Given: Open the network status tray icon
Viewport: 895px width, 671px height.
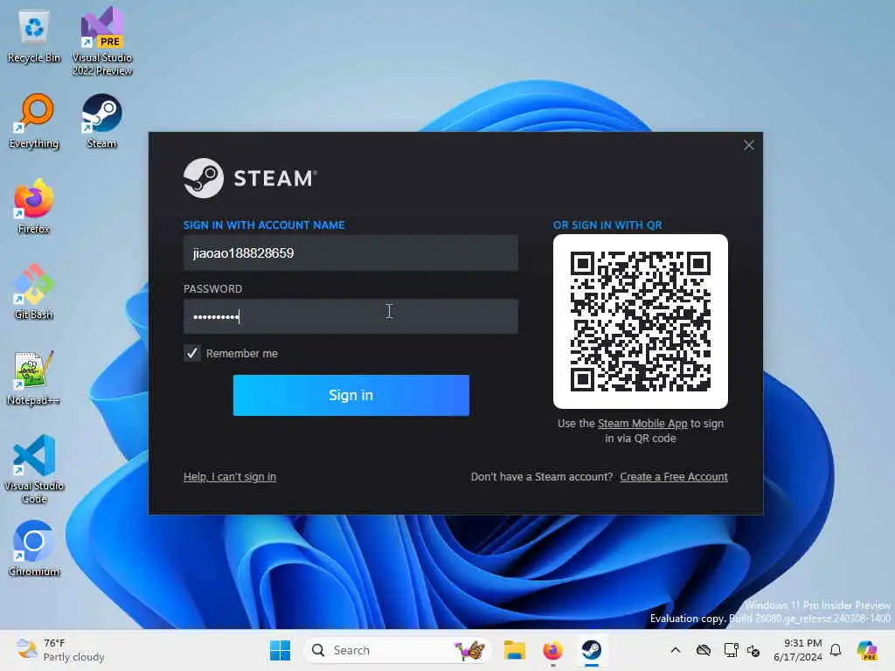Looking at the screenshot, I should point(730,650).
